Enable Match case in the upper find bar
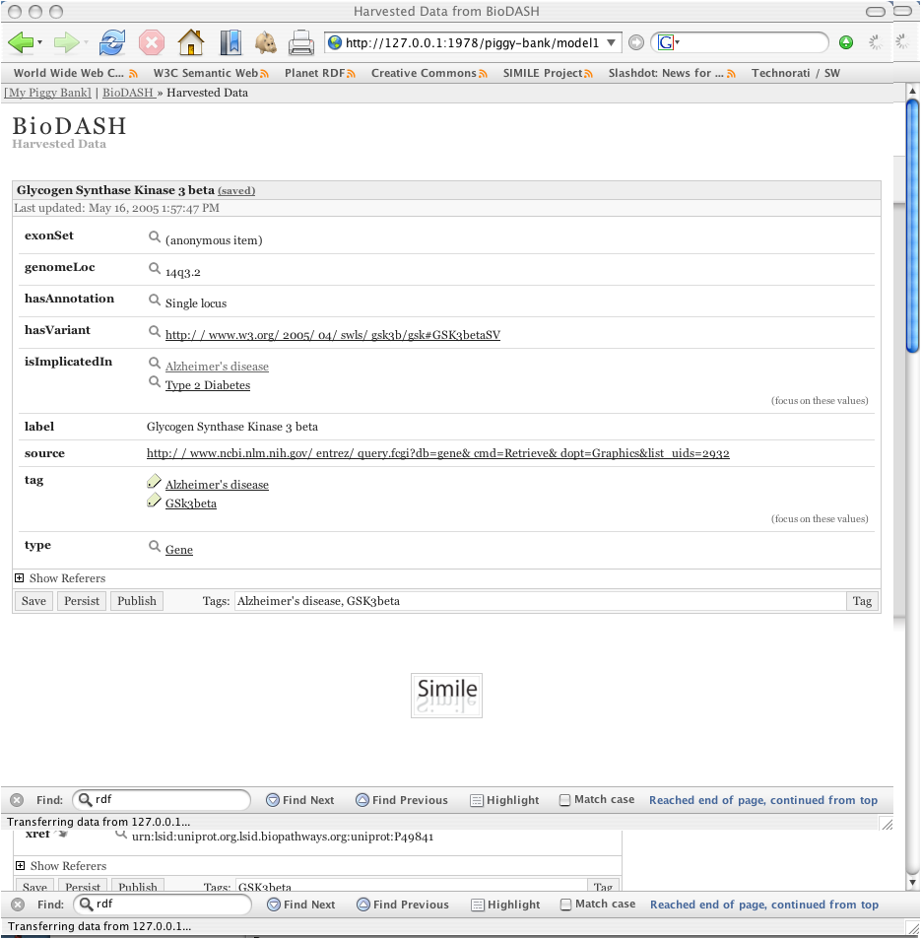Viewport: 921px width, 939px height. tap(565, 800)
